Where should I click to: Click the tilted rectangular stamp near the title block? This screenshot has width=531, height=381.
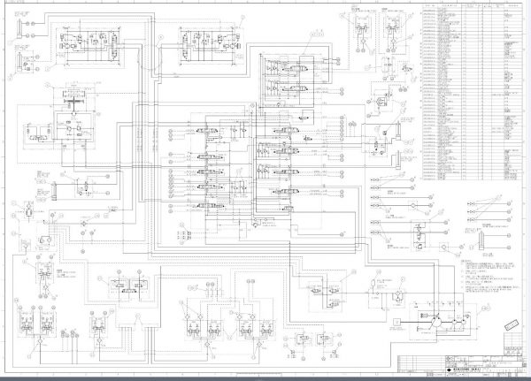[x=512, y=324]
